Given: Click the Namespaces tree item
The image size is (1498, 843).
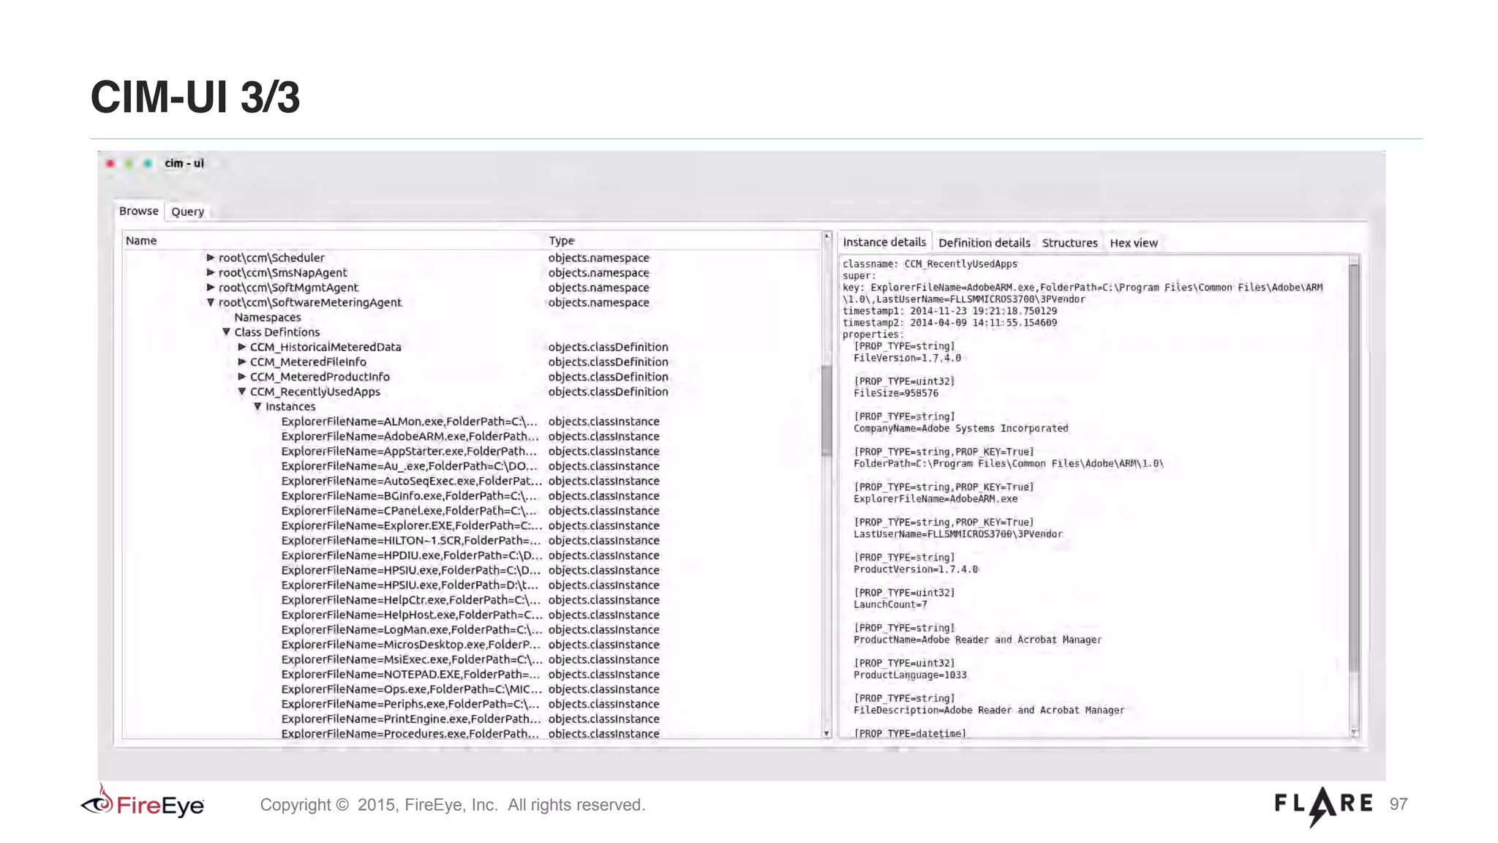Looking at the screenshot, I should 268,318.
